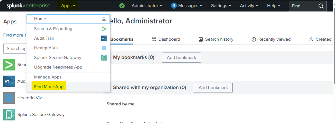Click the magnifying glass search icon
The height and width of the screenshot is (123, 335).
click(321, 6)
